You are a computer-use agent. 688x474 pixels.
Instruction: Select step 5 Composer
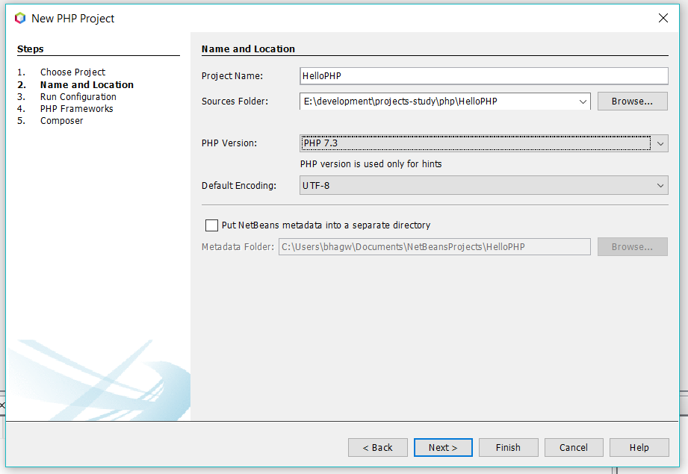tap(61, 121)
